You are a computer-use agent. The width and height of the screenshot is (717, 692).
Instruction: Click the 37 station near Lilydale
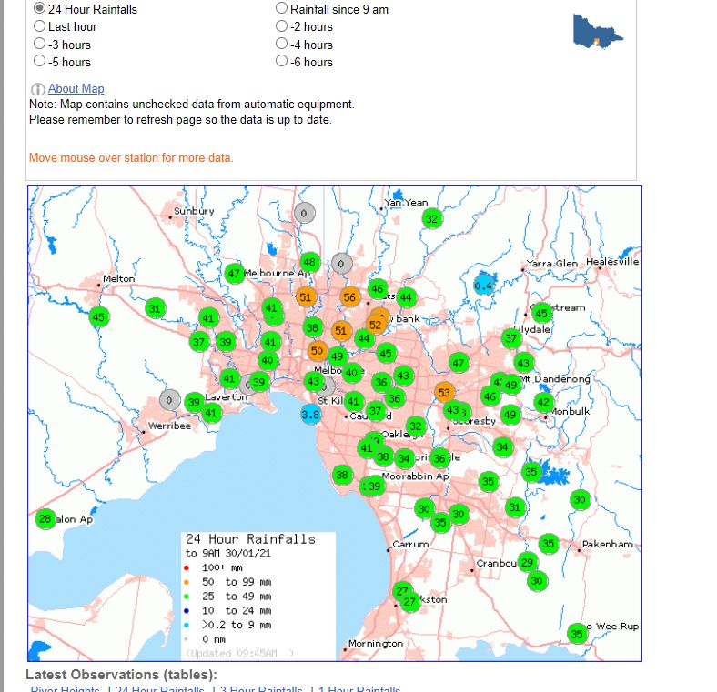coord(511,338)
